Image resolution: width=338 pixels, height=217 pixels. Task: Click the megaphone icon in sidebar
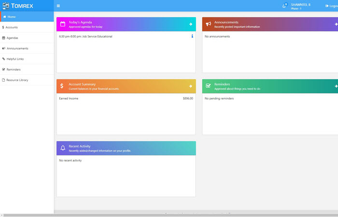pos(4,48)
